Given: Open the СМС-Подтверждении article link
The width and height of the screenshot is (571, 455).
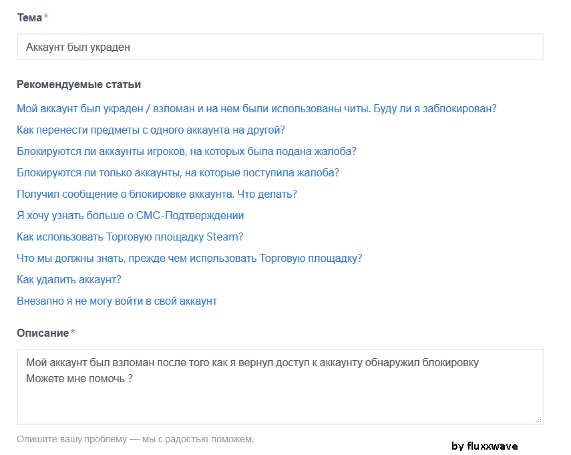Looking at the screenshot, I should tap(130, 215).
